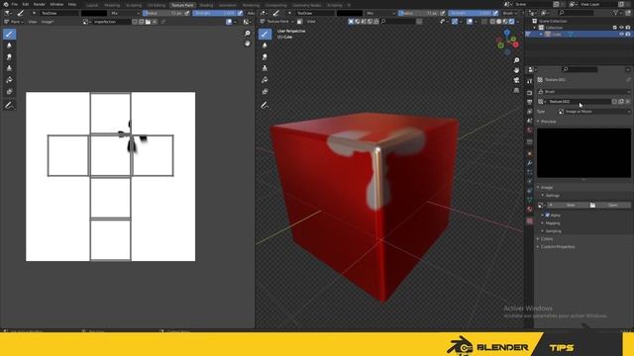
Task: Select the Clone tool in 3D viewport
Action: click(264, 68)
